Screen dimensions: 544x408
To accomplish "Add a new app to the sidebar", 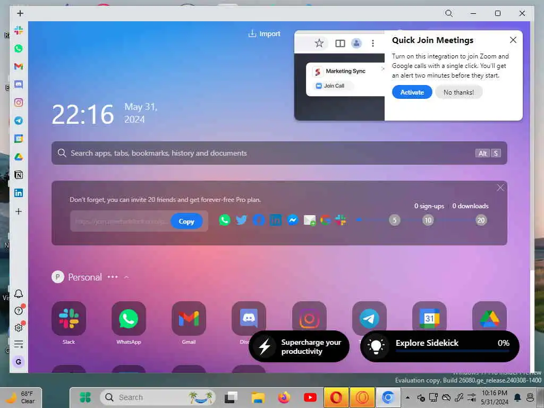I will (x=19, y=211).
